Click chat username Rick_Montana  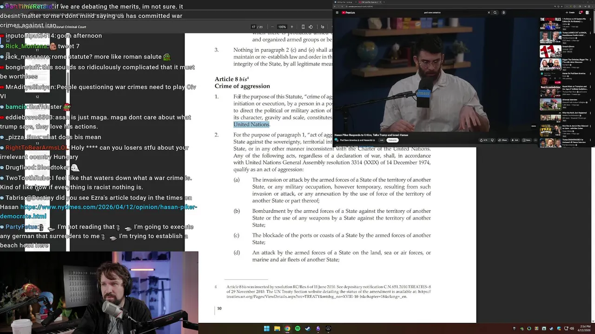coord(26,46)
